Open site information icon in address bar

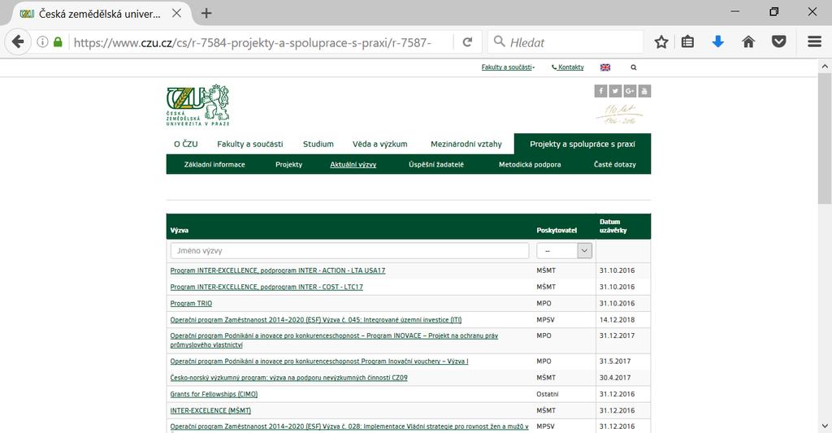coord(42,42)
